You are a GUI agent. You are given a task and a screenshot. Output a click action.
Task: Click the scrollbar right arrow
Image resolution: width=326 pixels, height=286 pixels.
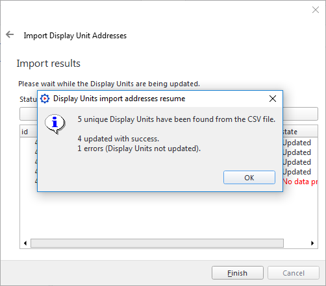[x=312, y=243]
